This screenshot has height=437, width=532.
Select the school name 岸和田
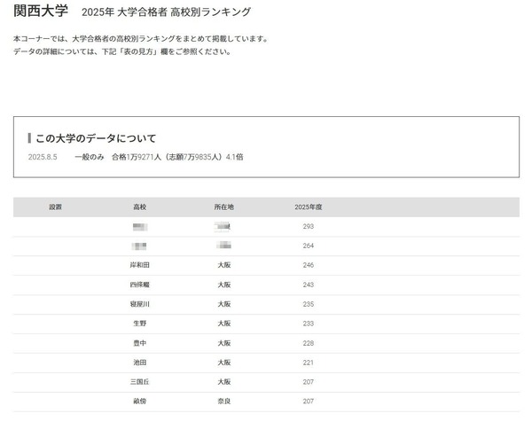(x=139, y=265)
